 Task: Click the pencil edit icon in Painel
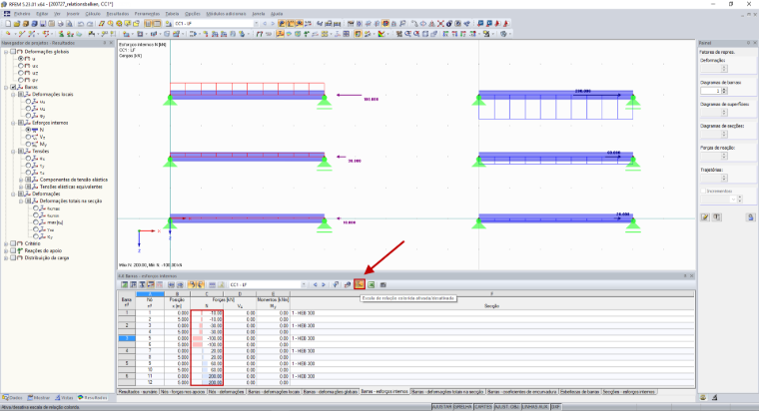click(705, 217)
